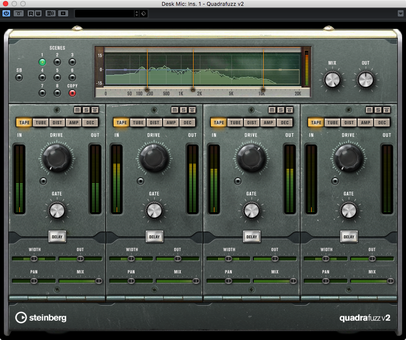Click the Write automation (W) button
This screenshot has height=340, width=406.
pyautogui.click(x=38, y=13)
